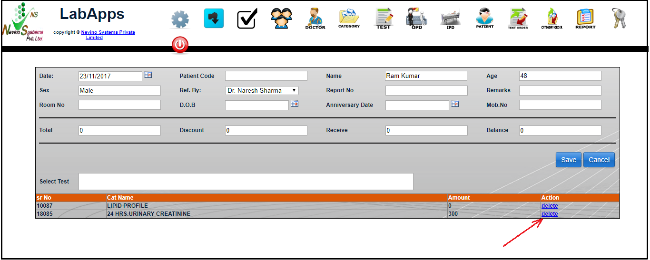Open the Anniversary Date calendar picker

click(455, 104)
